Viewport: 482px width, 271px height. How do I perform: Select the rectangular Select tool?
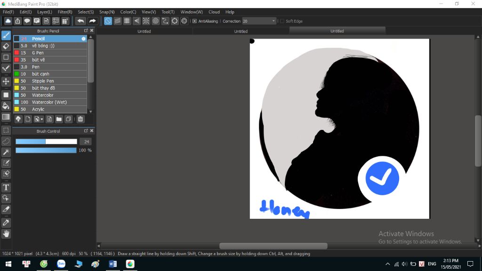[x=6, y=130]
